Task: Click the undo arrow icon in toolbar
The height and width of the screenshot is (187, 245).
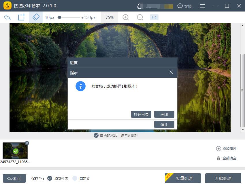Action: 7,17
